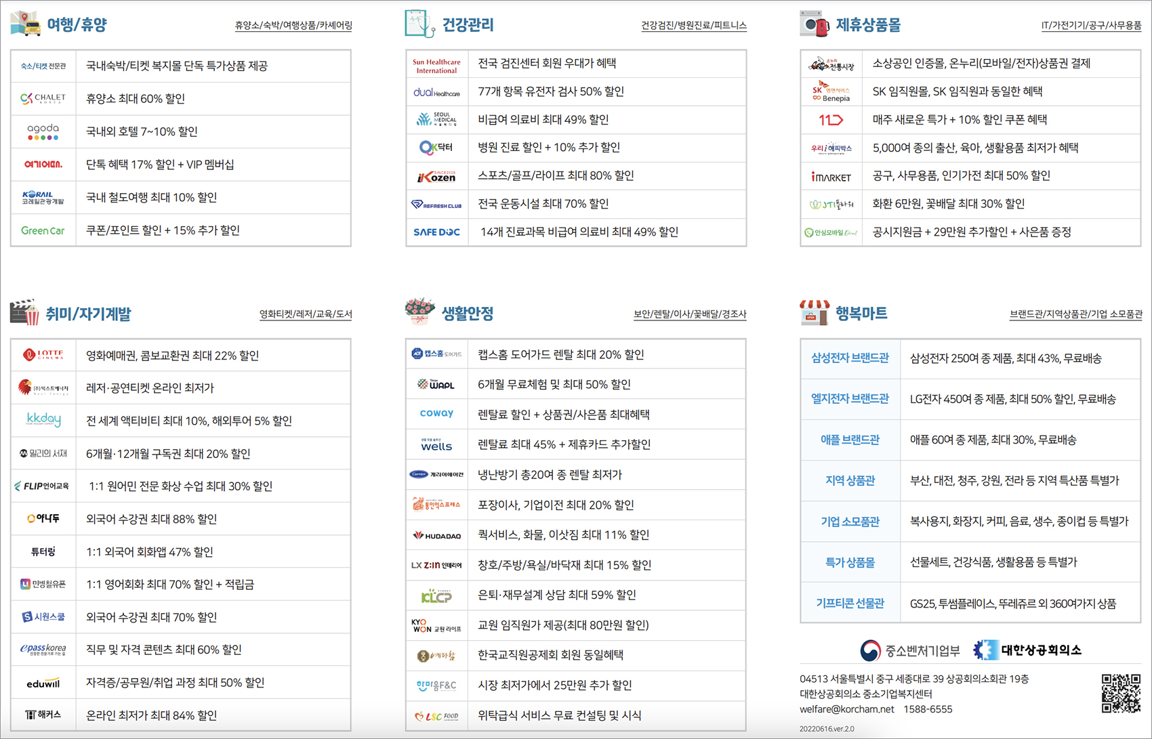
Task: Open 기업 소모품관
Action: click(x=850, y=521)
